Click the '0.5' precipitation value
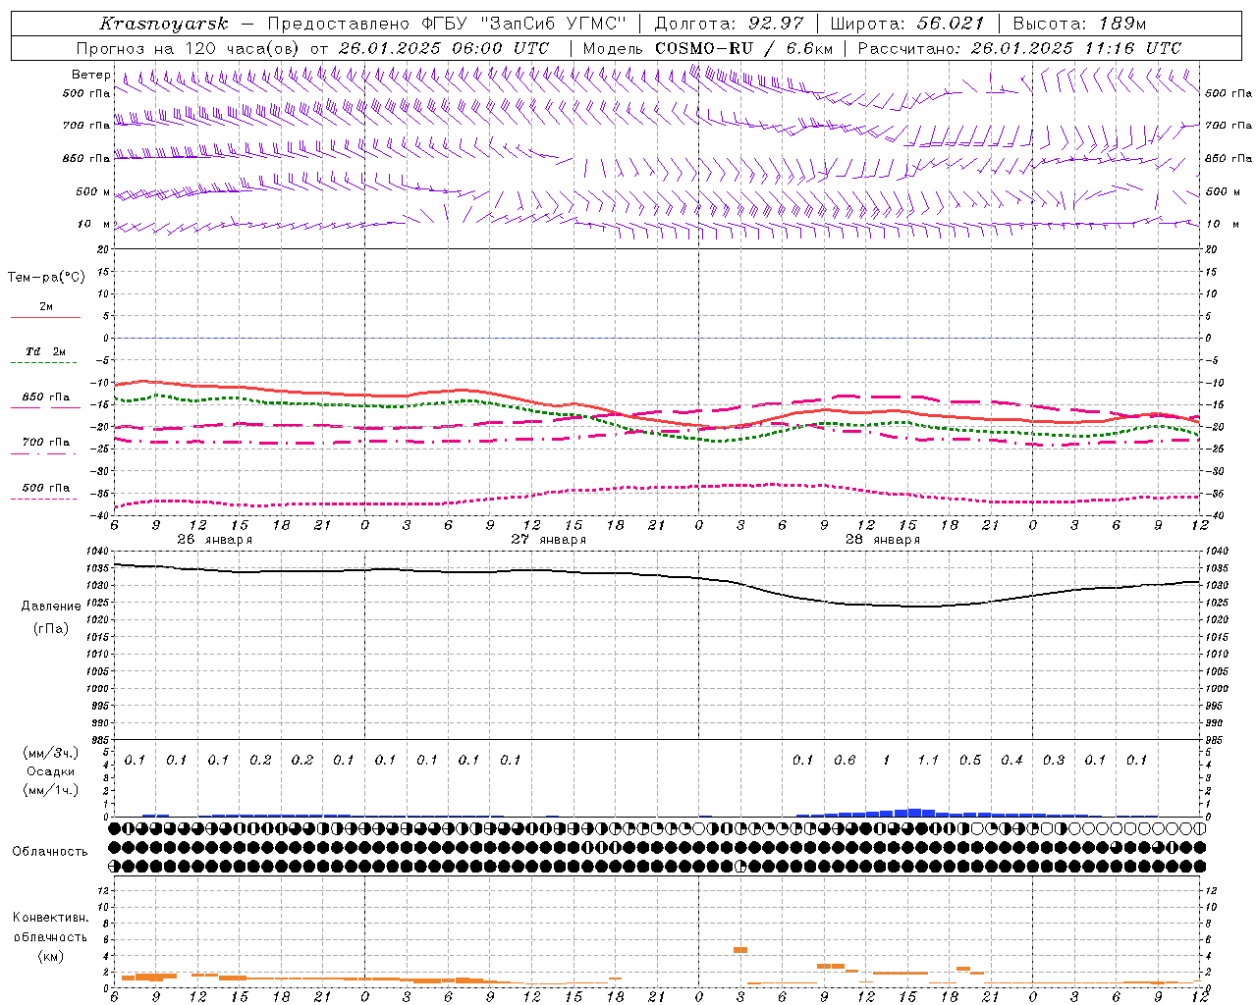This screenshot has width=1257, height=1005. pyautogui.click(x=970, y=760)
